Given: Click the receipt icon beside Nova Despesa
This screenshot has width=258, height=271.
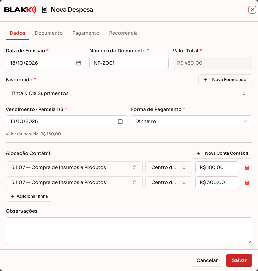Looking at the screenshot, I should point(45,10).
